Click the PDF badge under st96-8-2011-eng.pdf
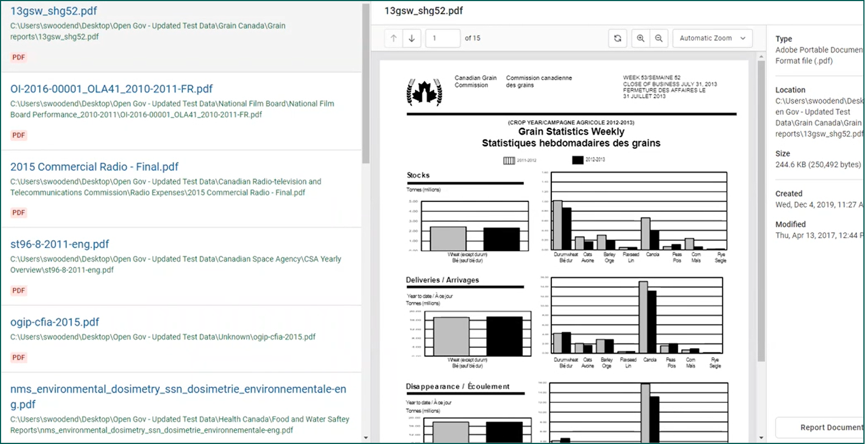This screenshot has height=444, width=865. pyautogui.click(x=19, y=290)
